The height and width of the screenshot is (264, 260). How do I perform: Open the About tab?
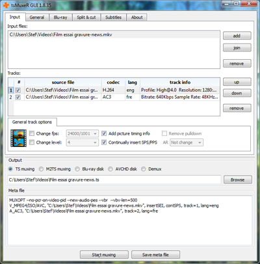[x=136, y=18]
